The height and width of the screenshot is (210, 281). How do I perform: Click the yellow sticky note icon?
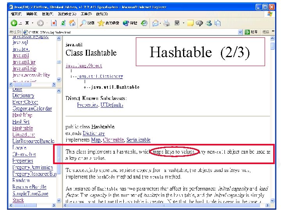[x=190, y=23]
